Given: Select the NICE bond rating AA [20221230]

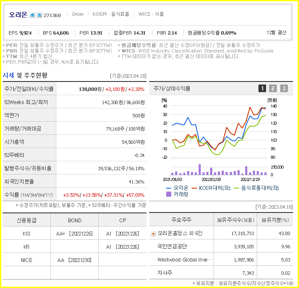Looking at the screenshot, I should pyautogui.click(x=74, y=260).
